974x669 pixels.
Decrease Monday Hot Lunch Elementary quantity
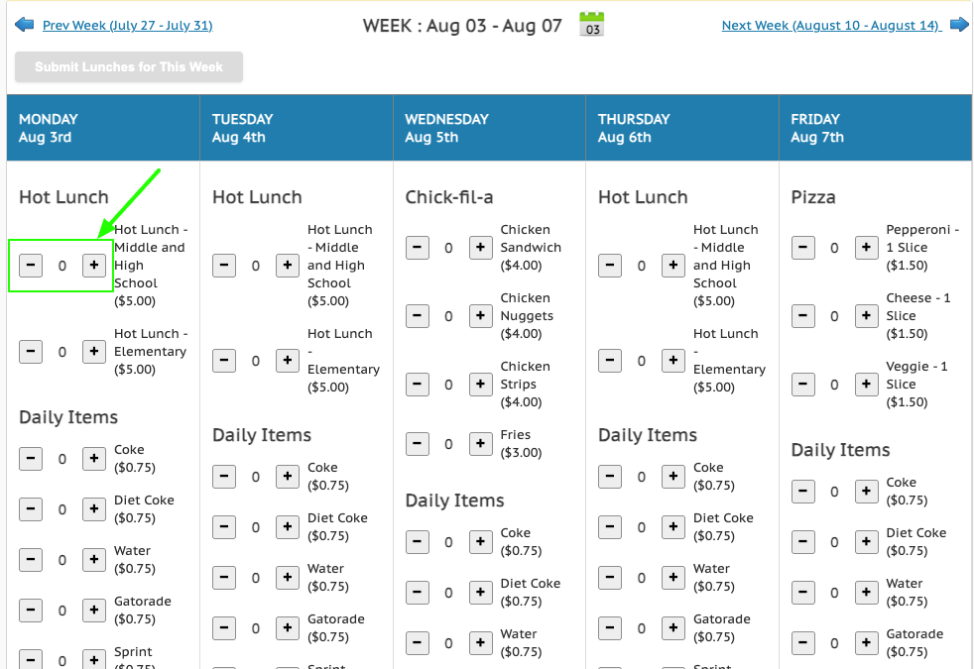(31, 352)
